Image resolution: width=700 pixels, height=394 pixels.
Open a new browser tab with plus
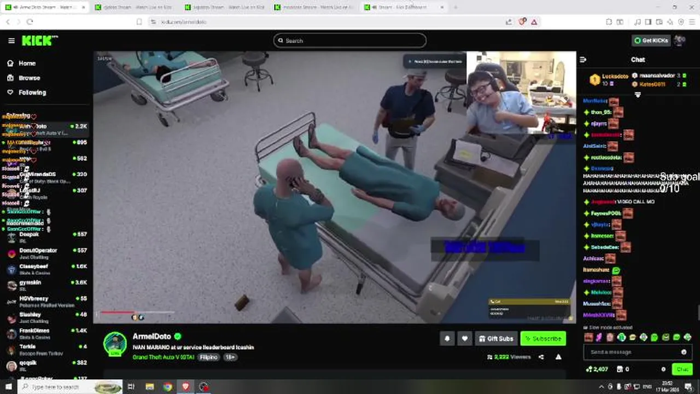[x=456, y=7]
